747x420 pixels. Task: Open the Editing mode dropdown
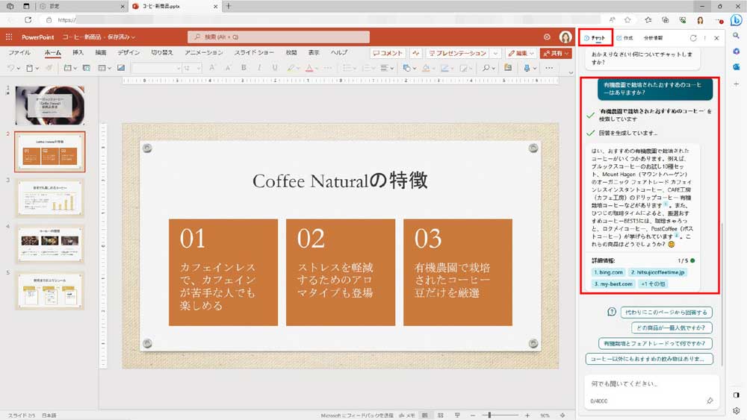tap(521, 53)
